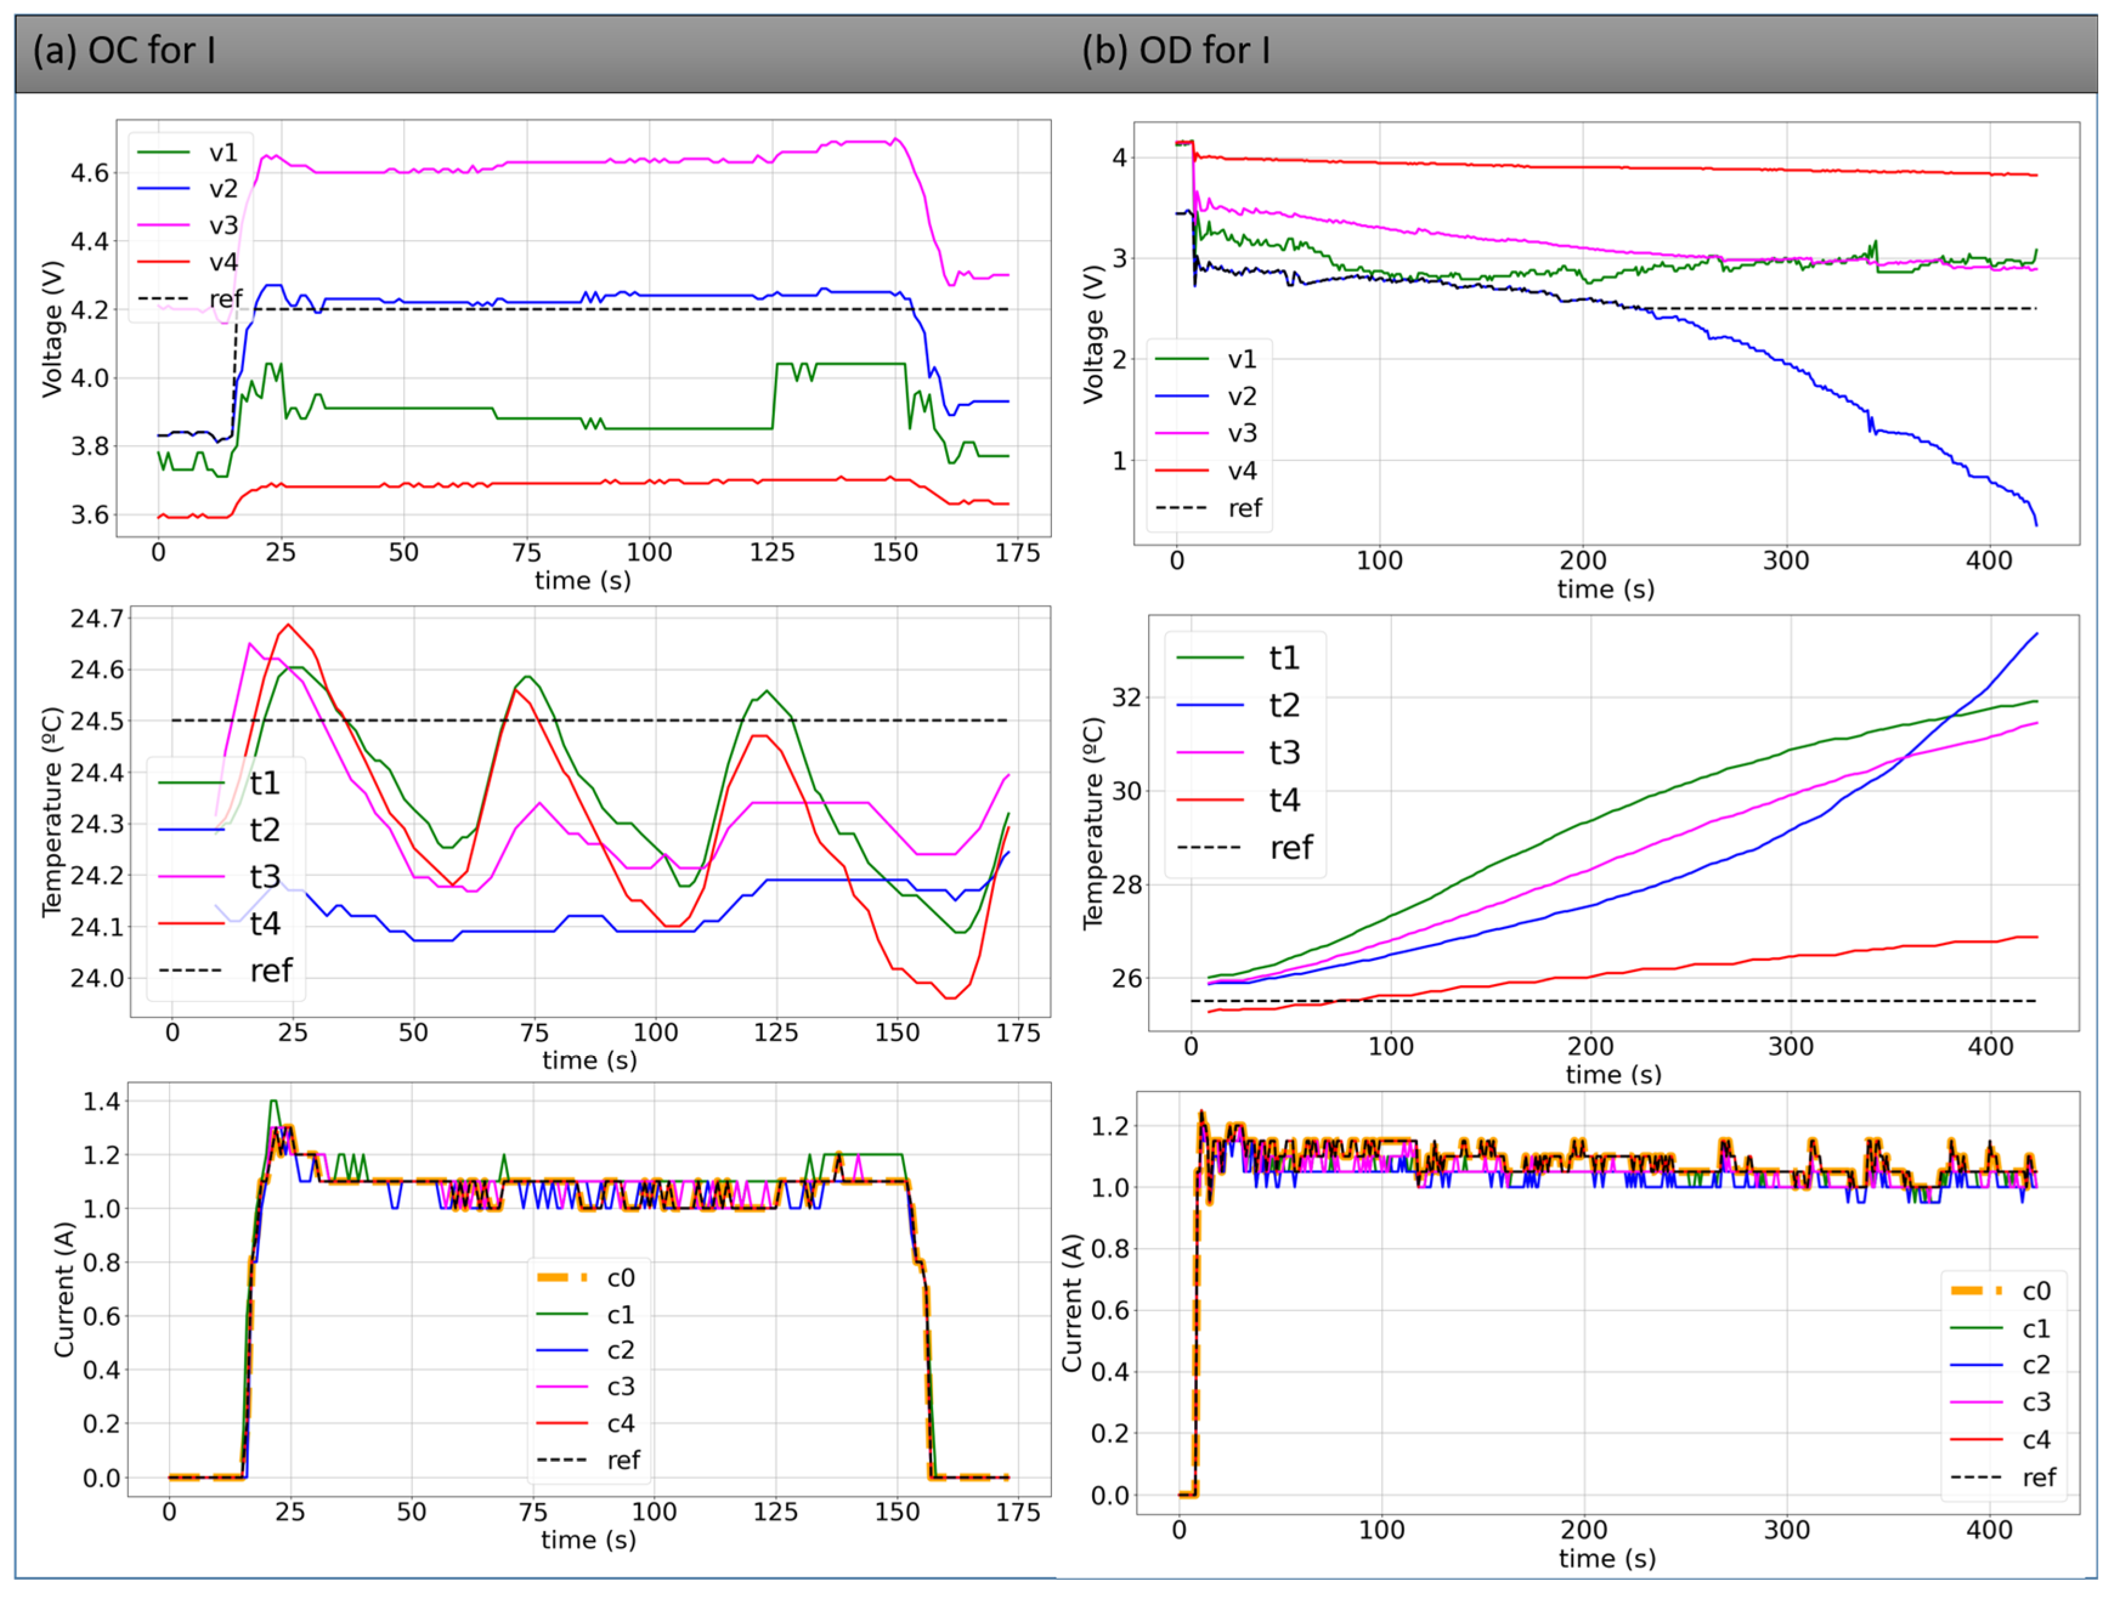The image size is (2118, 1601).
Task: Select the c3 label in the OC current legend
Action: (621, 1387)
